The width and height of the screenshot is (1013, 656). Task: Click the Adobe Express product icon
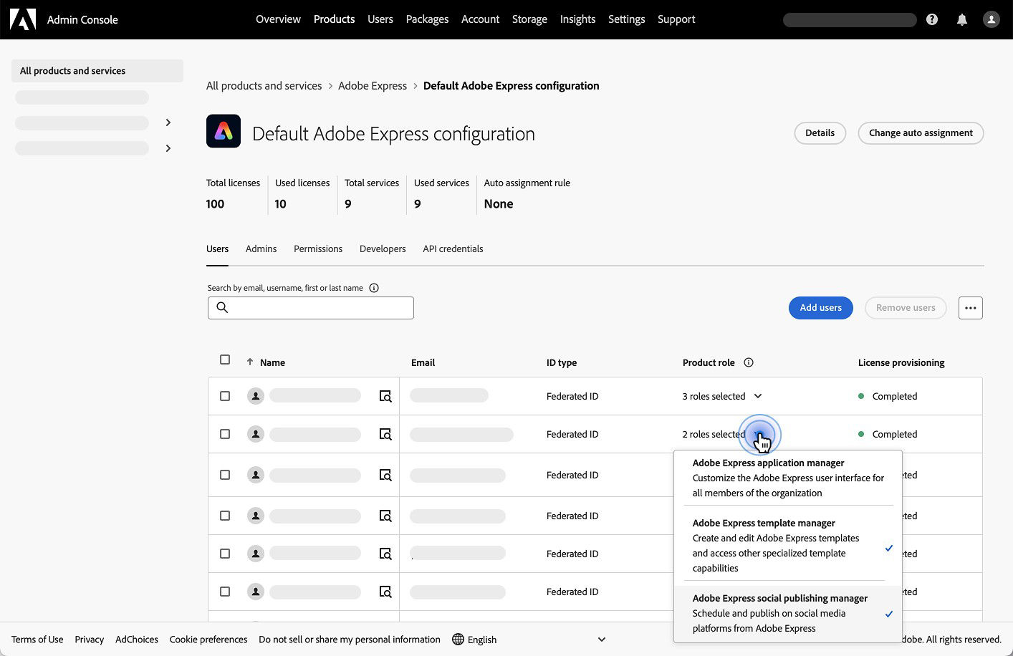point(224,131)
